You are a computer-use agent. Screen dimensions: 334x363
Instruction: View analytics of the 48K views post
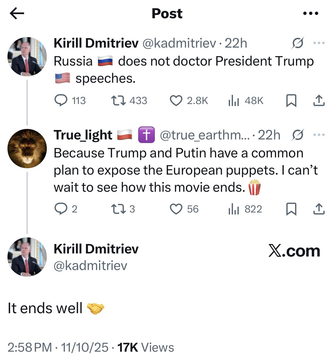[233, 100]
